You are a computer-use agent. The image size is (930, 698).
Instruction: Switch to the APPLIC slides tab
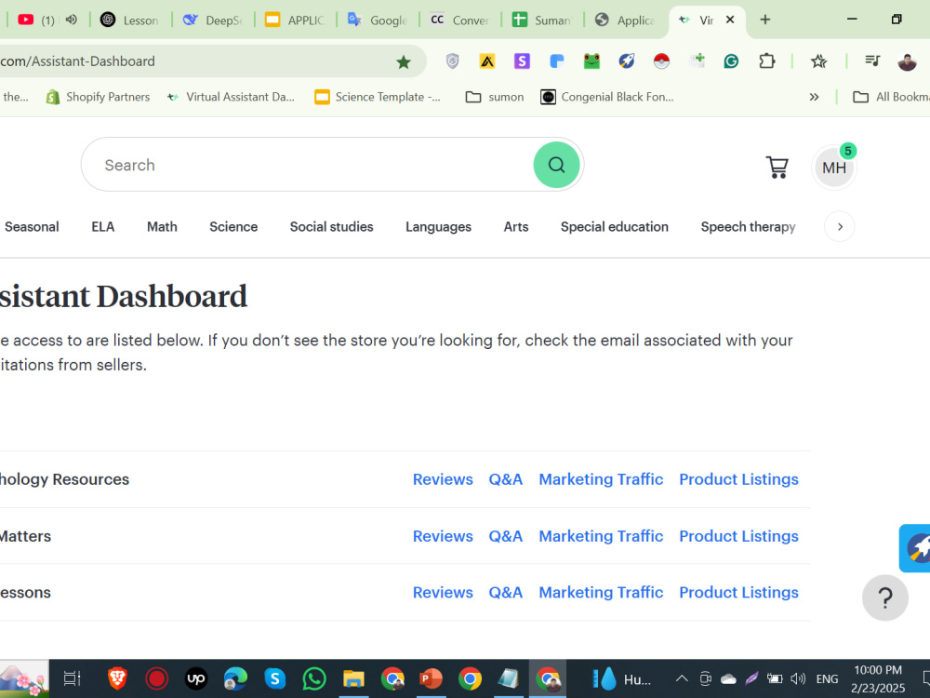(295, 20)
